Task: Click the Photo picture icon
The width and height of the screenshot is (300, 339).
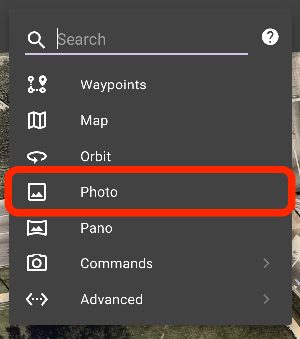Action: (37, 192)
